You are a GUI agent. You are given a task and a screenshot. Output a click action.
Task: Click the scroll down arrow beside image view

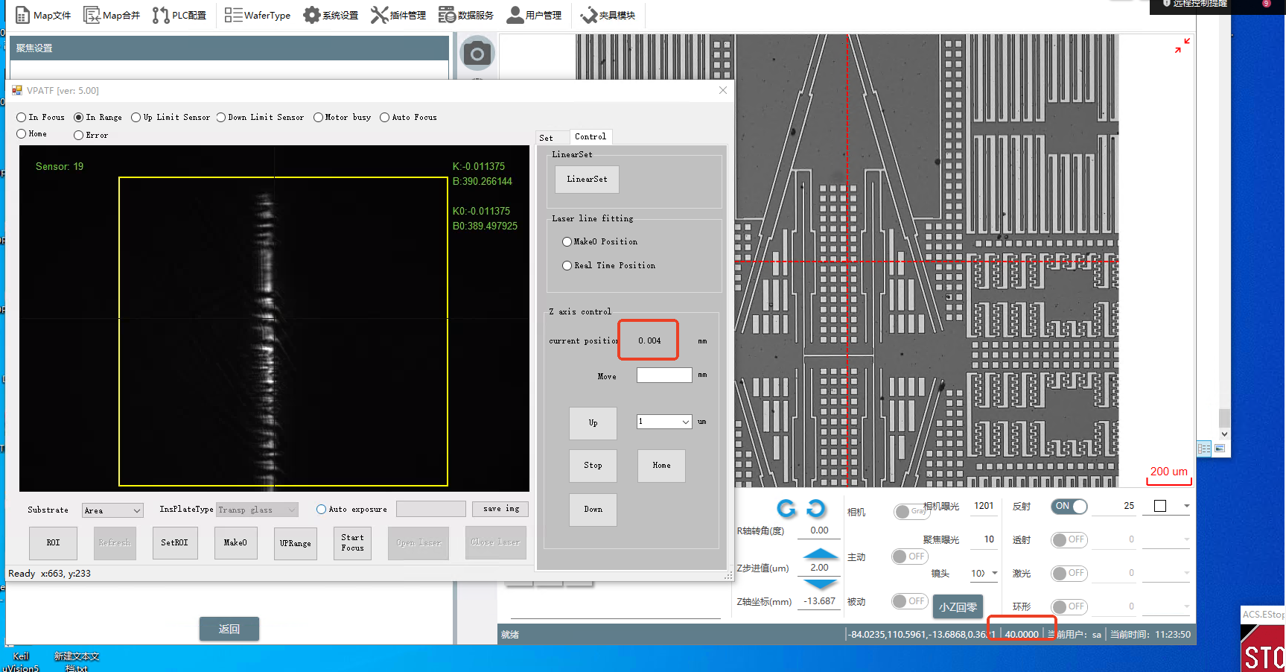tap(1224, 434)
